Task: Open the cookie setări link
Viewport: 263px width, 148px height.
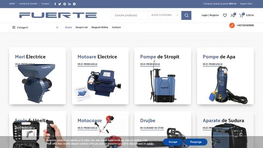Action: pyautogui.click(x=150, y=144)
